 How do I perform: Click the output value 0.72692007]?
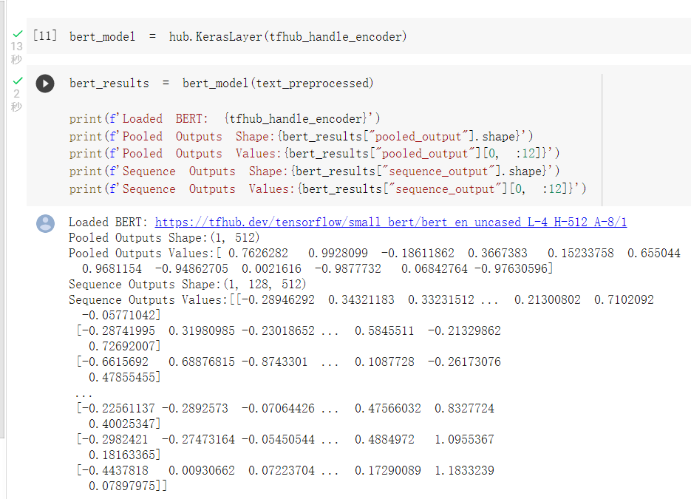point(124,346)
